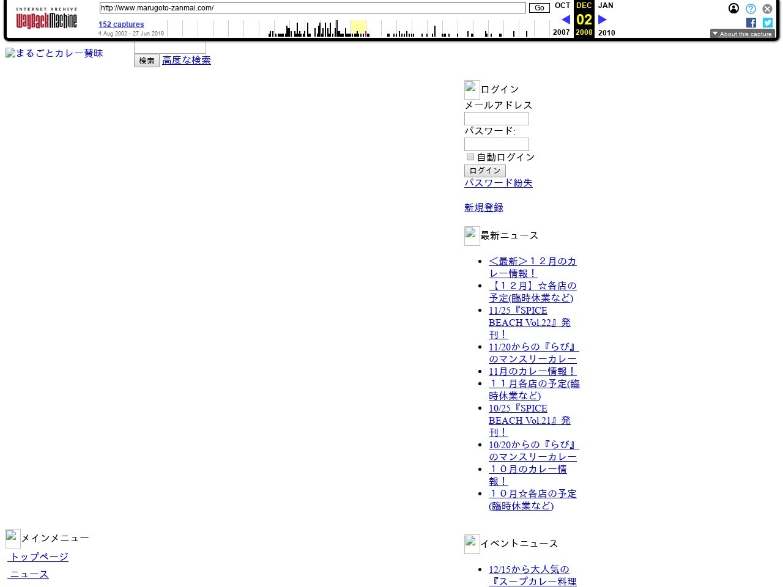This screenshot has height=587, width=783.
Task: Enable the 自動ログイン checkbox
Action: 470,157
